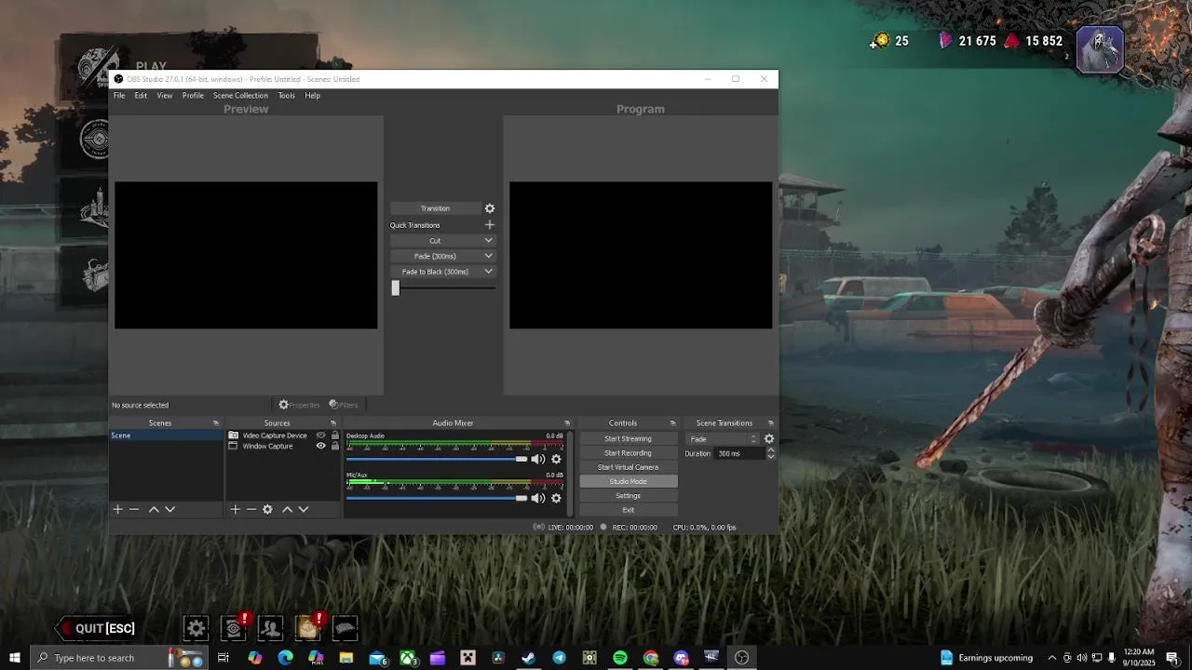Open Desktop Audio settings gear
The image size is (1192, 670).
(x=556, y=459)
